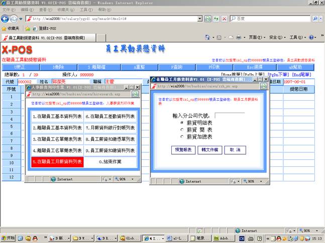This screenshot has height=243, width=325.
Task: Select the 薪資加總表 radio option
Action: (181, 136)
